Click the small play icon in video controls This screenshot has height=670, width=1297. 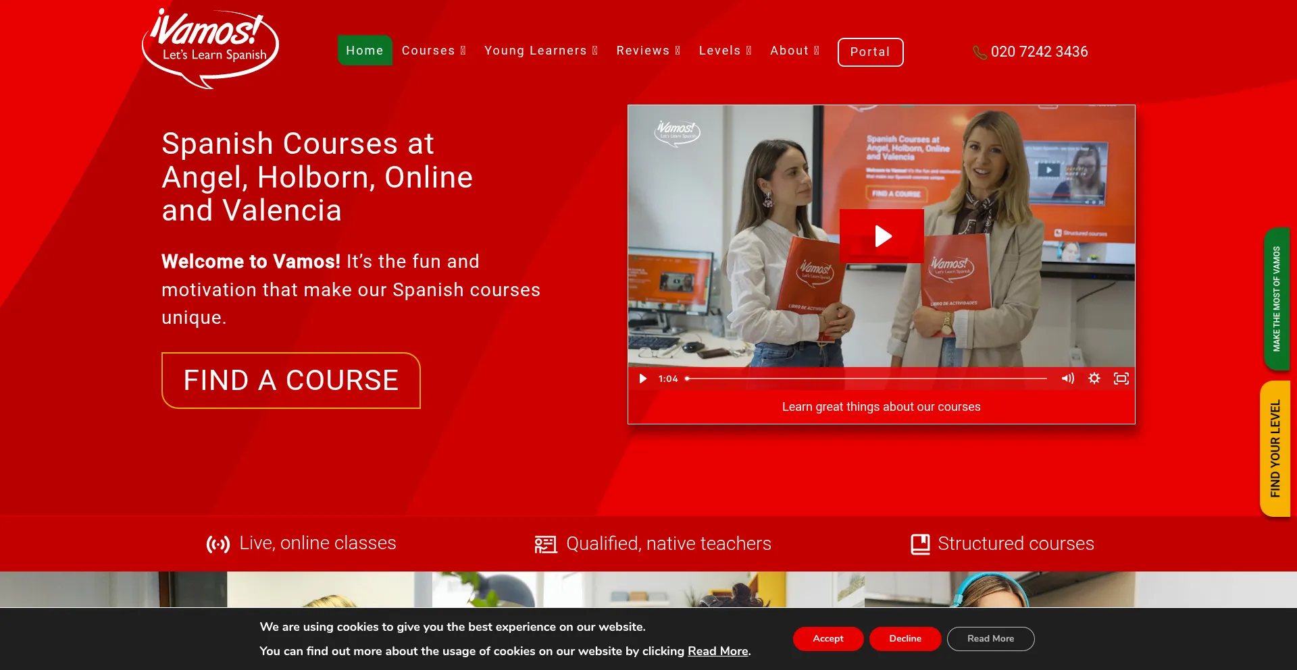(643, 379)
